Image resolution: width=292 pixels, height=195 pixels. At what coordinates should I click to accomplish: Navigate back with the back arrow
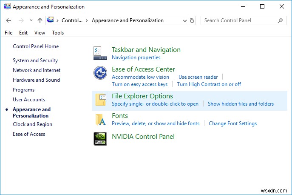9,20
